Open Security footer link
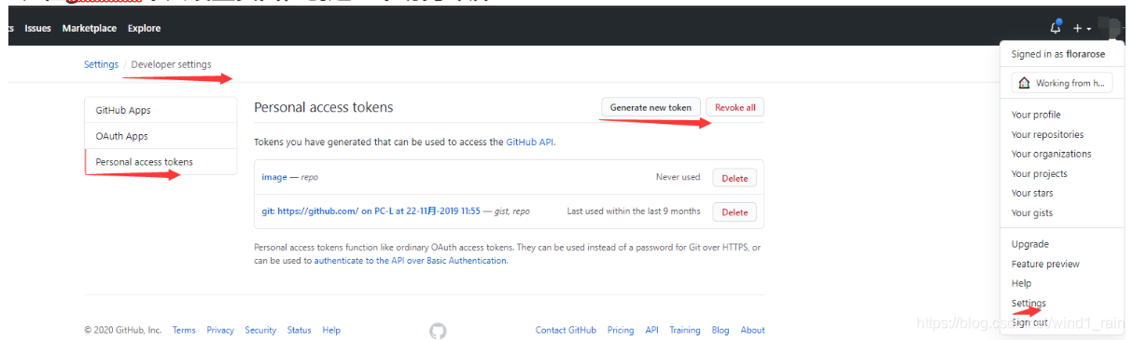This screenshot has height=340, width=1133. (260, 330)
